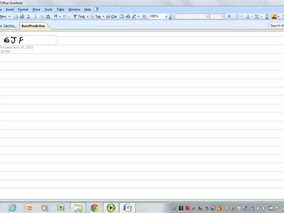
Task: Open PowerPoint from the taskbar
Action: tap(28, 208)
